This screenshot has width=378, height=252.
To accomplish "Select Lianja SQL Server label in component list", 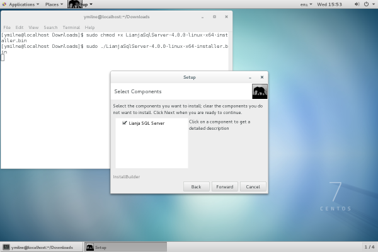I will [147, 123].
